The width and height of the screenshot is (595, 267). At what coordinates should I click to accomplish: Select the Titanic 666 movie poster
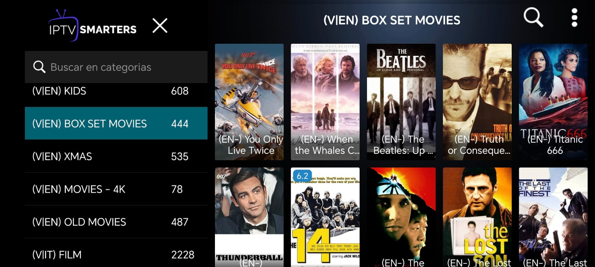[553, 102]
